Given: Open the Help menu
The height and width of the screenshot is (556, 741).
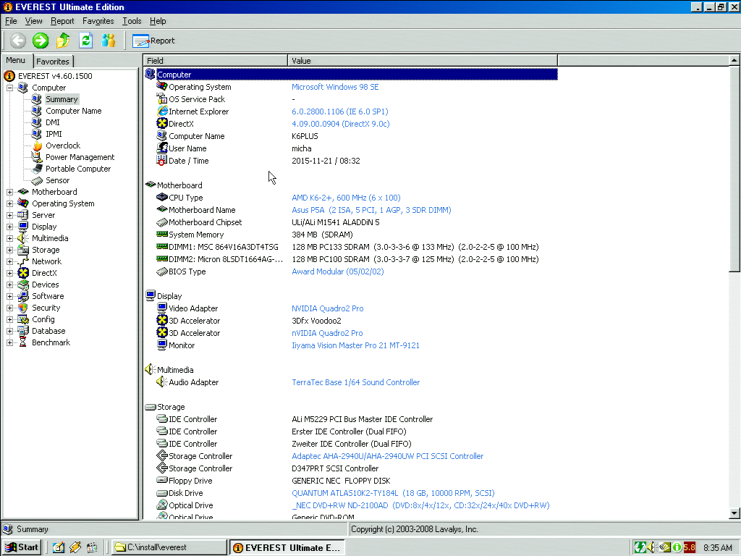Looking at the screenshot, I should click(x=158, y=21).
